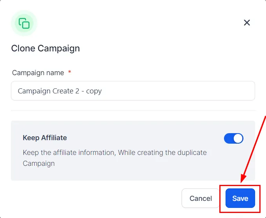Image resolution: width=266 pixels, height=218 pixels.
Task: Click the Keep Affiliate description text
Action: pyautogui.click(x=115, y=158)
